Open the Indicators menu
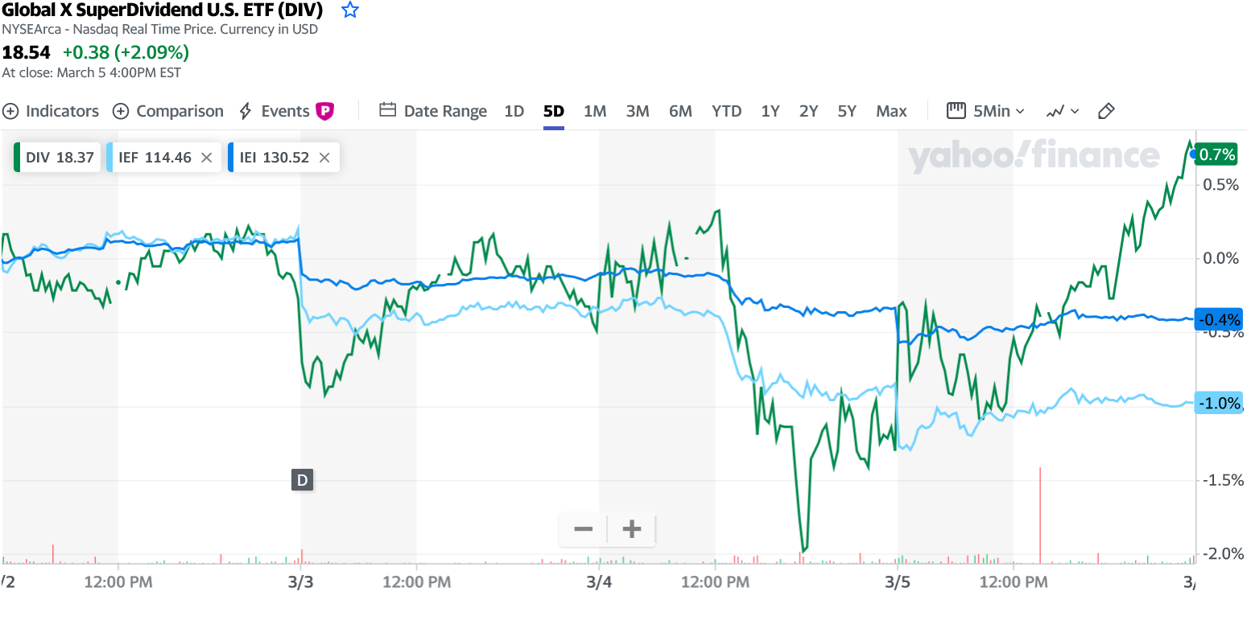1247x620 pixels. [x=51, y=111]
